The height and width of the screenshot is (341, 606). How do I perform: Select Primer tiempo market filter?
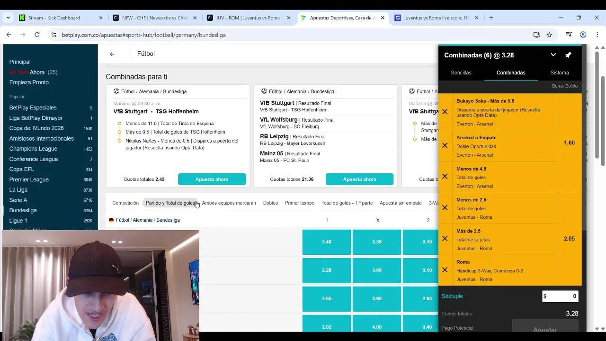pyautogui.click(x=300, y=203)
